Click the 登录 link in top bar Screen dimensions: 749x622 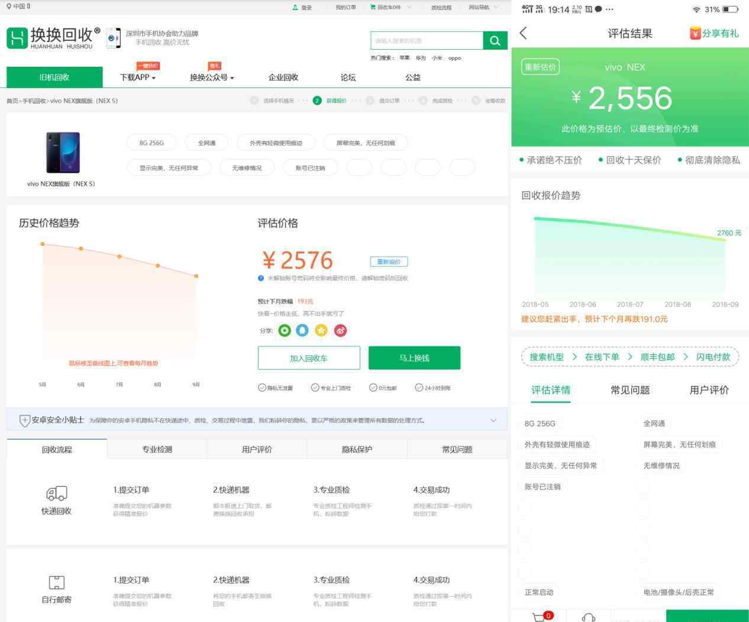(x=306, y=8)
